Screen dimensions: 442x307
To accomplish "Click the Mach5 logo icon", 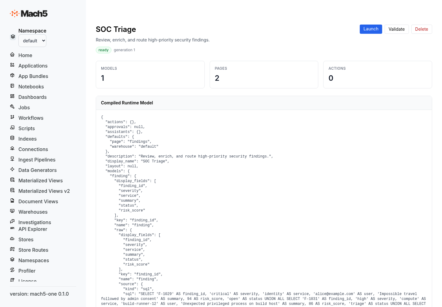I will tap(15, 14).
